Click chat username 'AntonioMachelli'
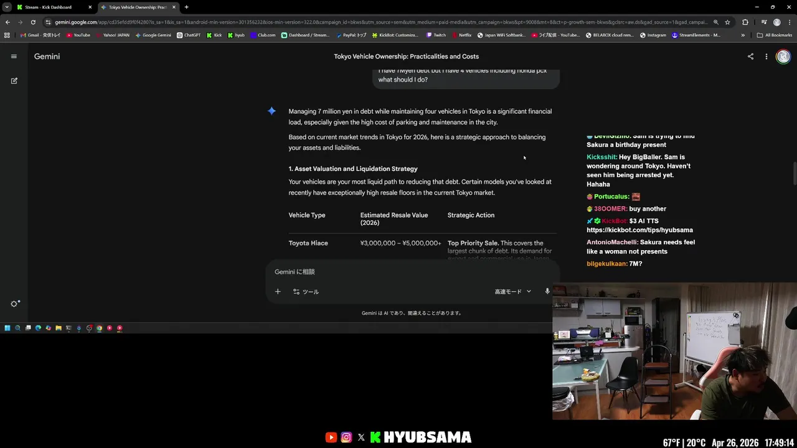797x448 pixels. click(612, 242)
